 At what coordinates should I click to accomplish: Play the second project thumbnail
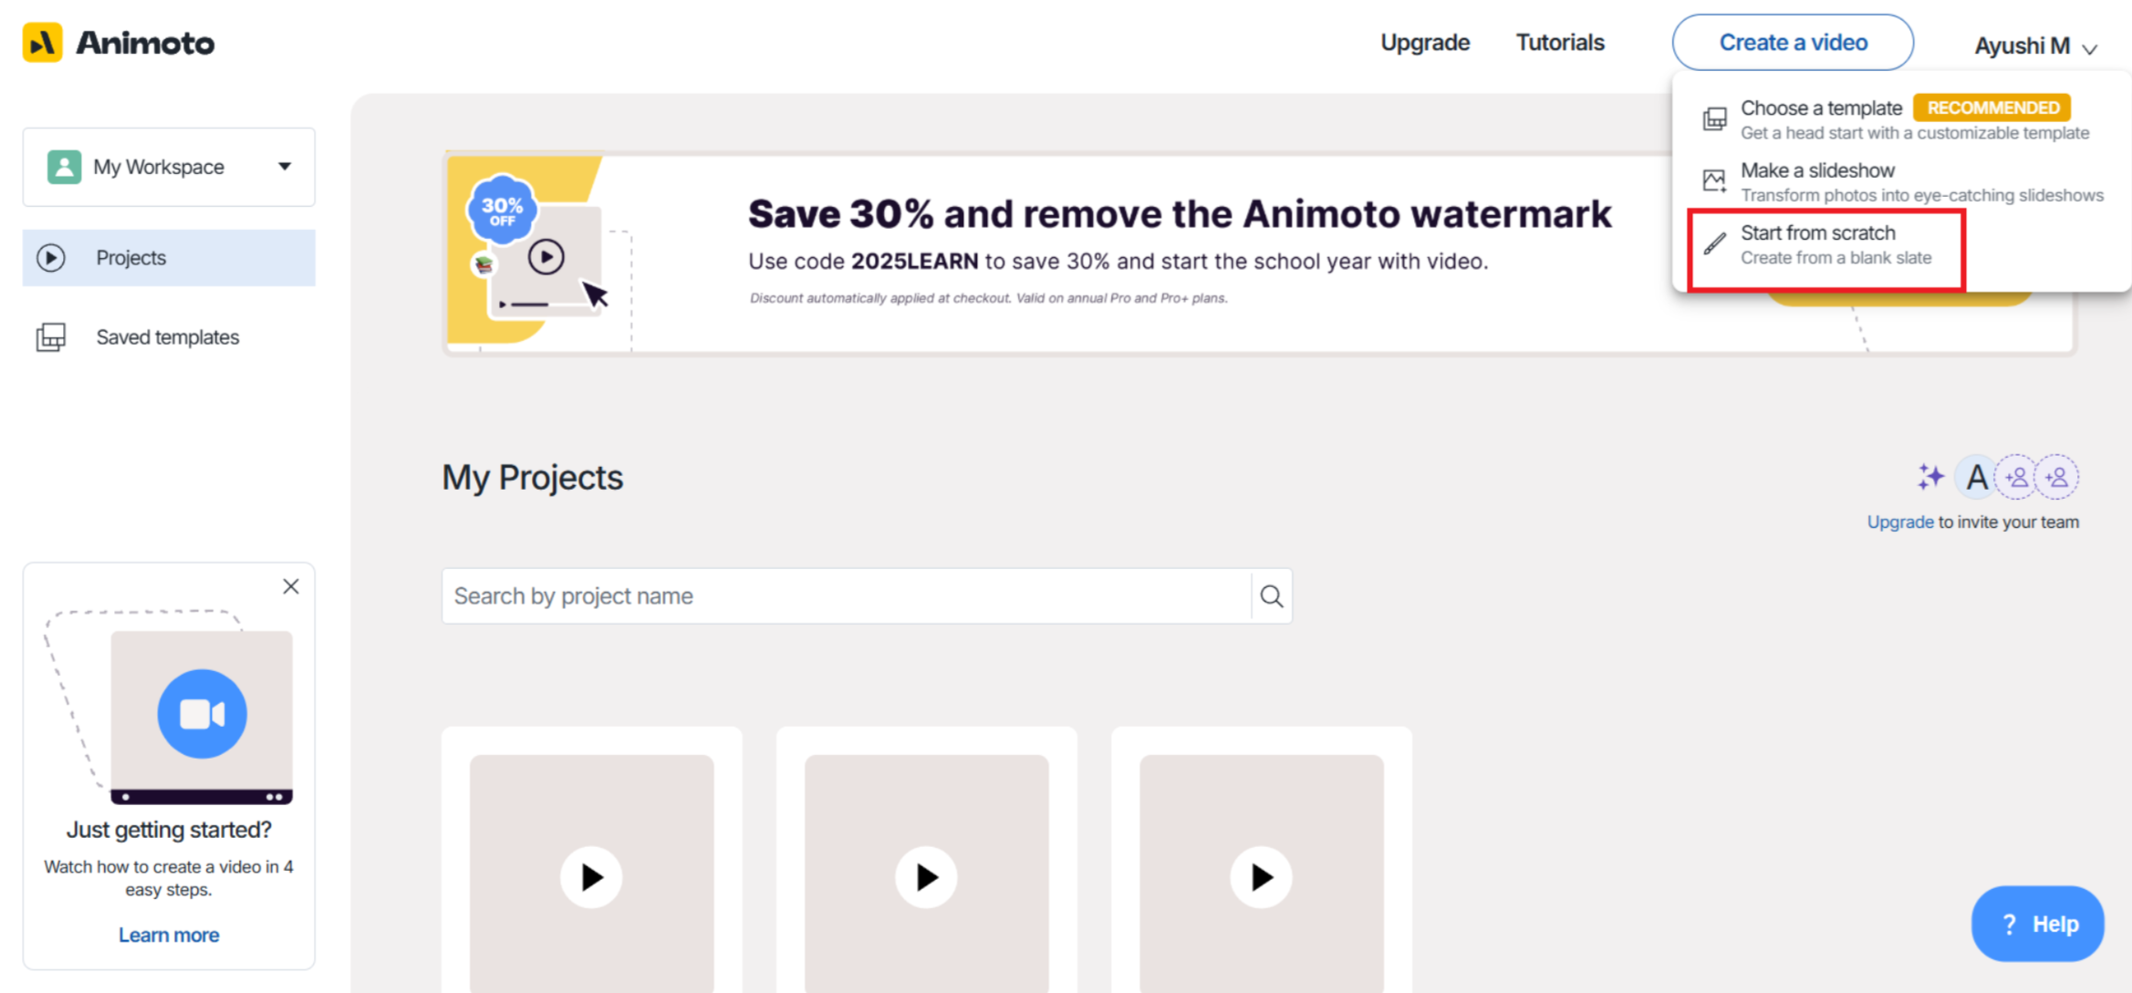[x=926, y=877]
